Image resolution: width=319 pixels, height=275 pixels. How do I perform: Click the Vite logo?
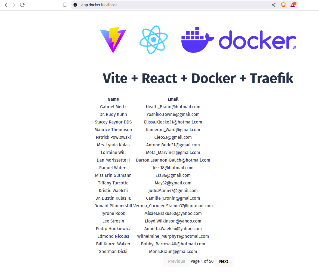pyautogui.click(x=113, y=40)
